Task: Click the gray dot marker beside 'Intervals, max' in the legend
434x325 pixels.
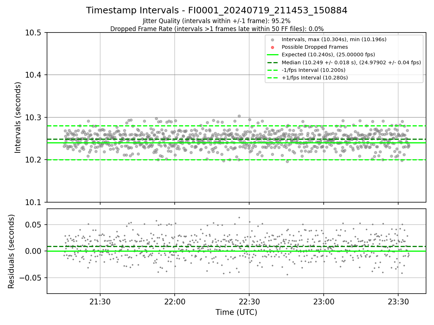Action: click(272, 40)
